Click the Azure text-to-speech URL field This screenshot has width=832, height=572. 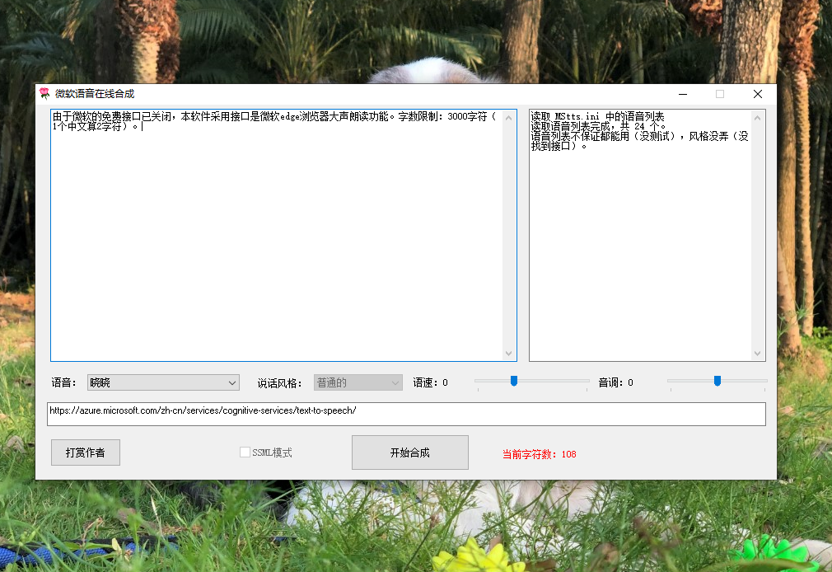pyautogui.click(x=406, y=414)
